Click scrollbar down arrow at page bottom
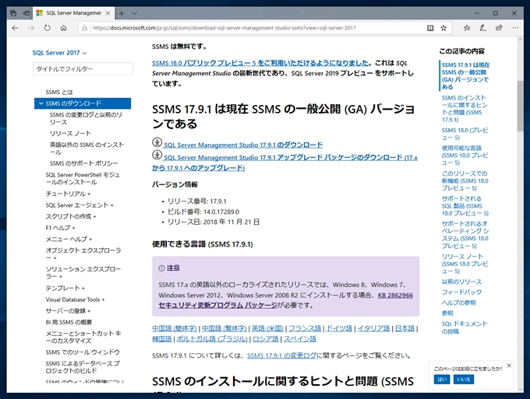Screen dimensions: 530x399 [520, 389]
